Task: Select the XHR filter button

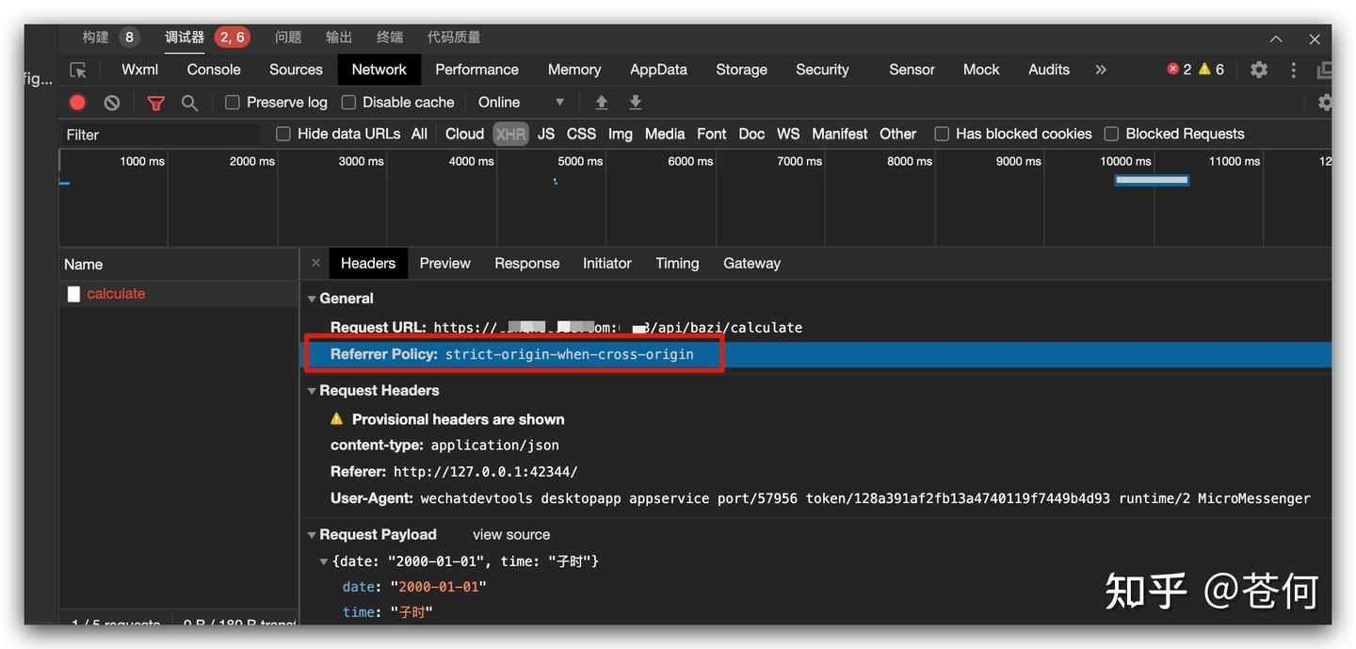Action: click(510, 134)
